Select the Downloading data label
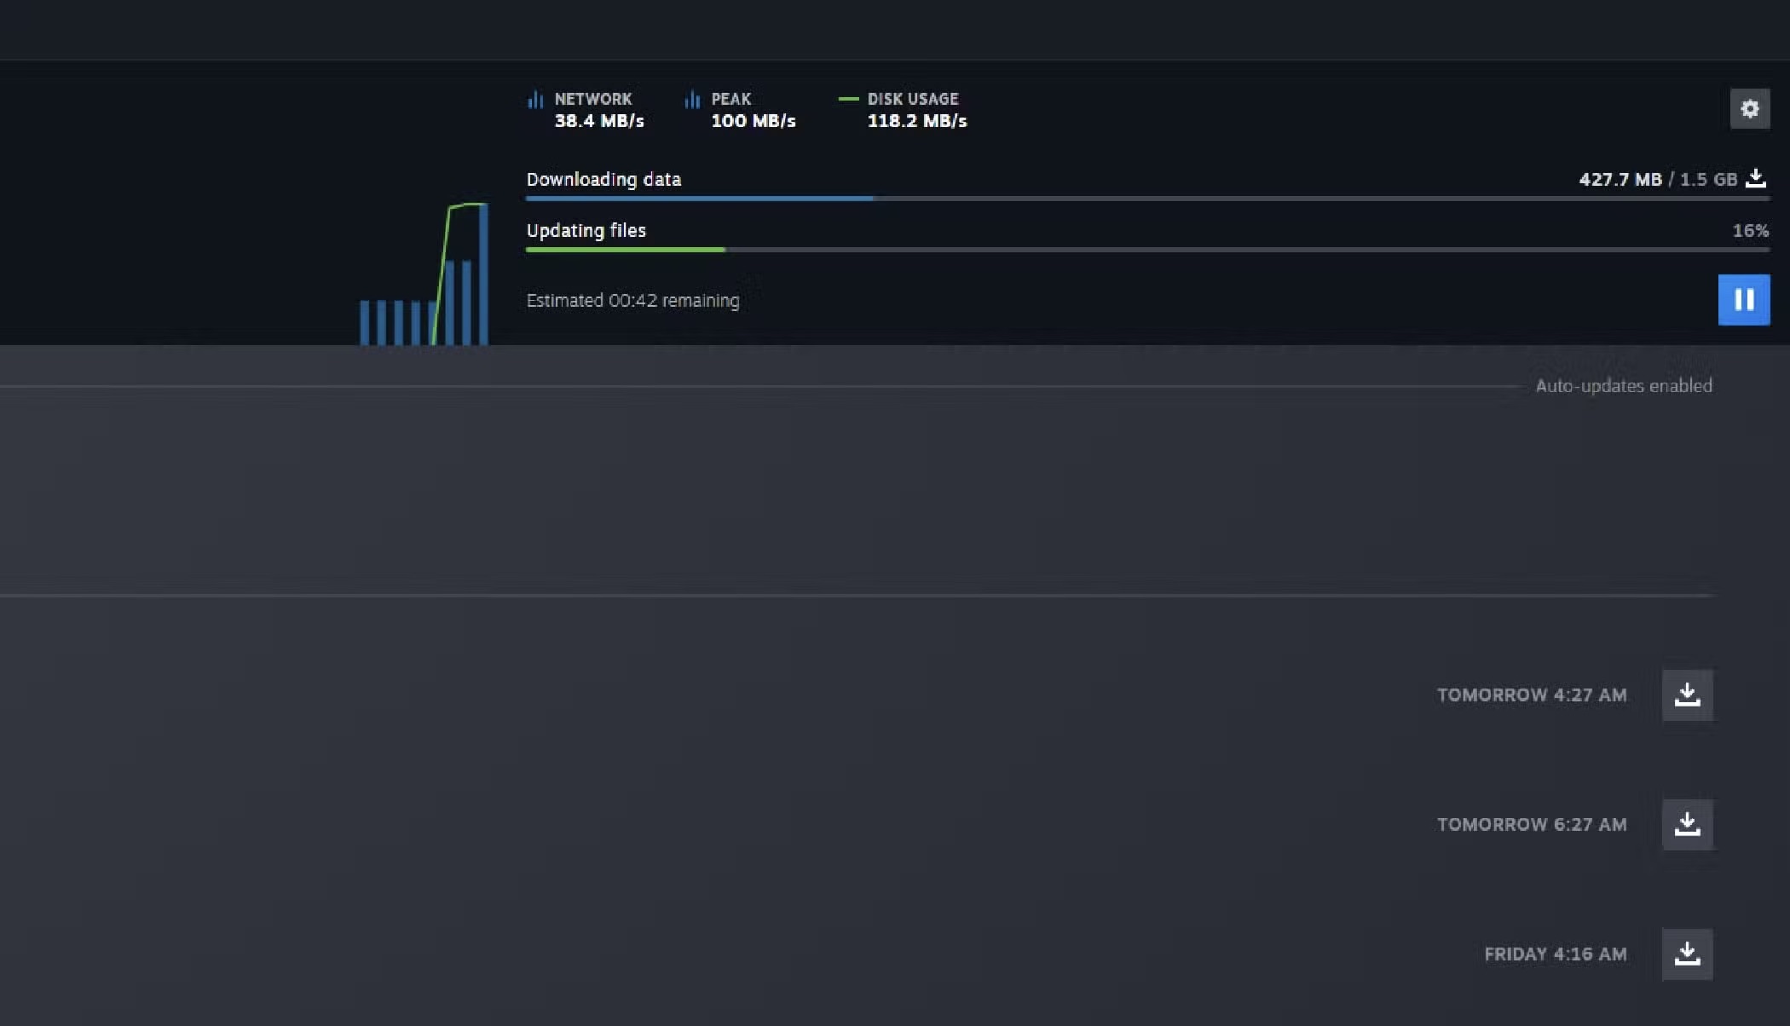The height and width of the screenshot is (1026, 1790). click(x=603, y=180)
